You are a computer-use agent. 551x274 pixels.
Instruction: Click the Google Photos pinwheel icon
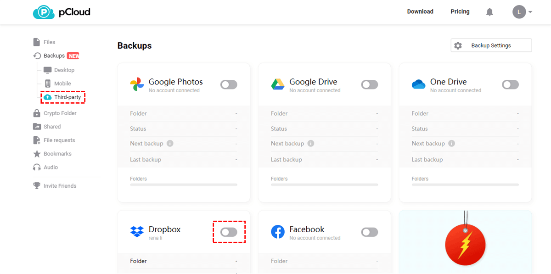[137, 84]
